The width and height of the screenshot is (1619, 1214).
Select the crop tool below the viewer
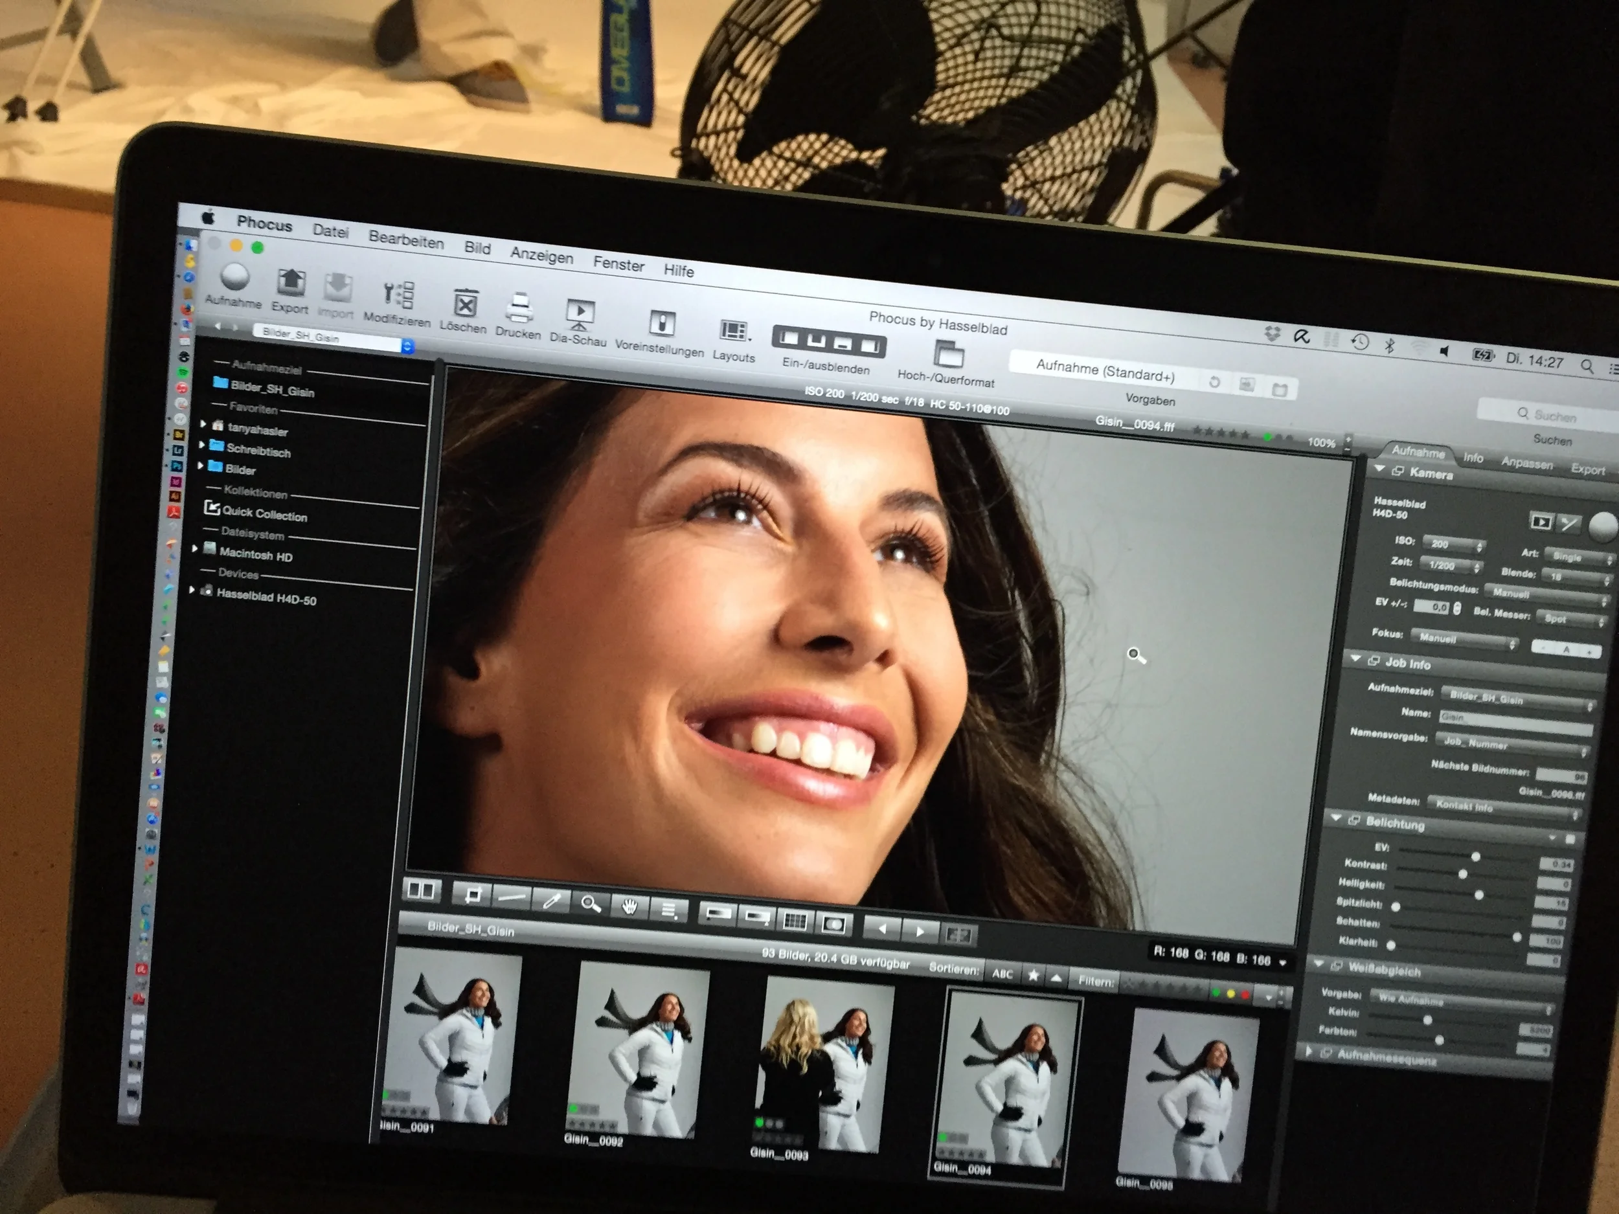click(x=473, y=894)
